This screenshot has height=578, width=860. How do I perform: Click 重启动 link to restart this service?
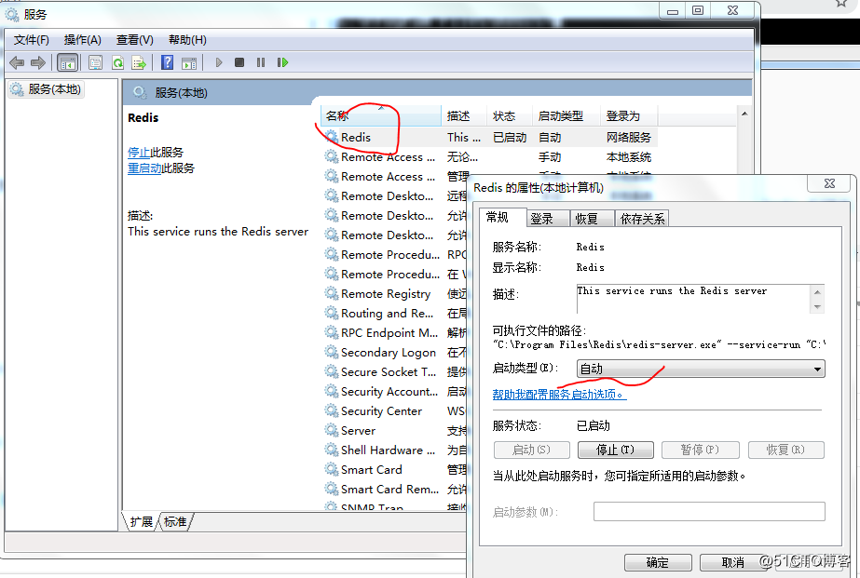[144, 168]
